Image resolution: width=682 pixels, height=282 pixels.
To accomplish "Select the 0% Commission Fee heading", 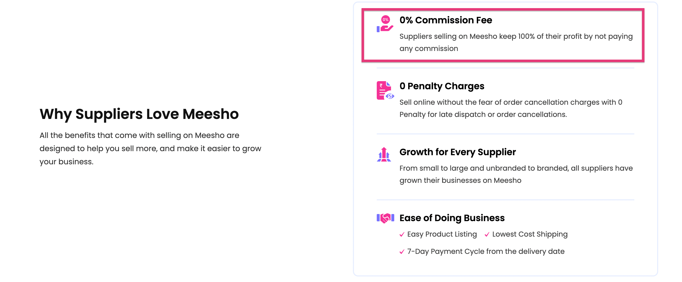I will coord(445,20).
